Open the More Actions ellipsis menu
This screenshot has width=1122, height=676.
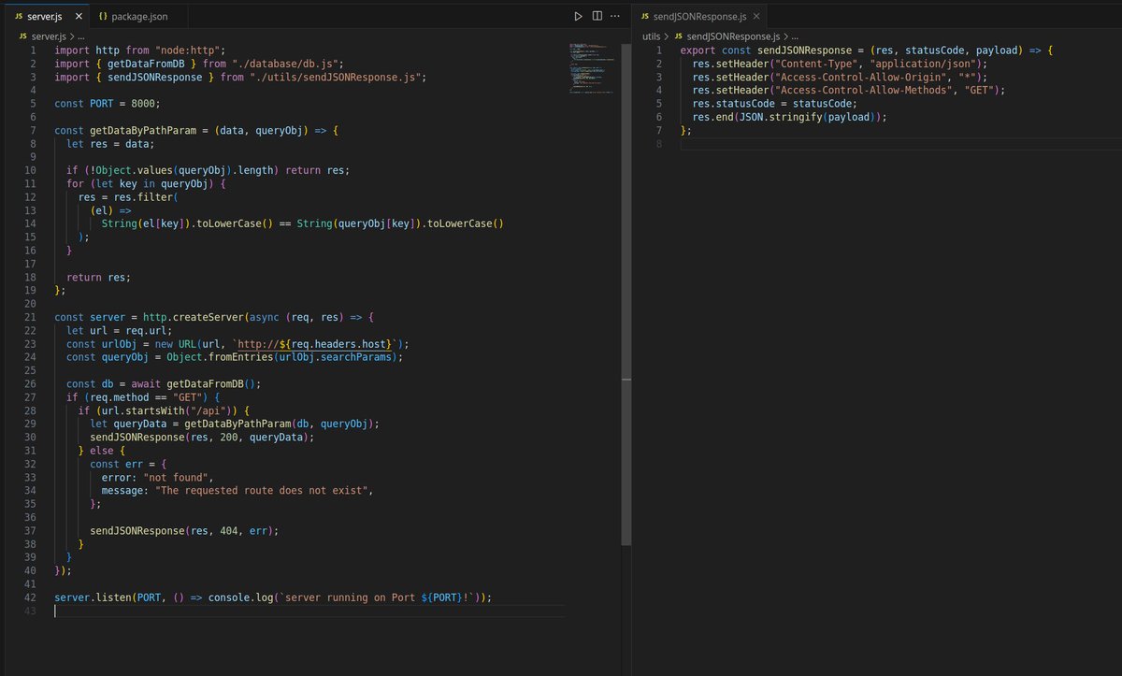[614, 16]
